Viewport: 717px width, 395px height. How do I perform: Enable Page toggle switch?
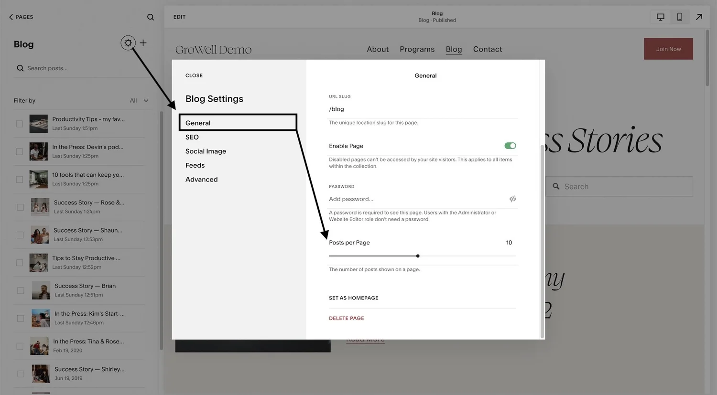tap(510, 146)
